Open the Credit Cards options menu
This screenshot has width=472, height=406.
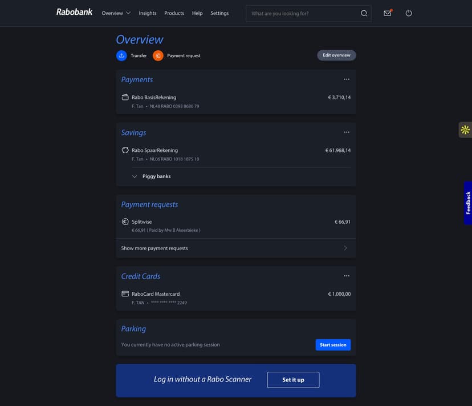point(347,275)
